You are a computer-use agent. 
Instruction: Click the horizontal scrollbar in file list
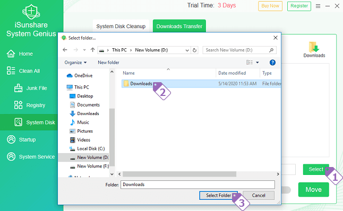coord(179,174)
